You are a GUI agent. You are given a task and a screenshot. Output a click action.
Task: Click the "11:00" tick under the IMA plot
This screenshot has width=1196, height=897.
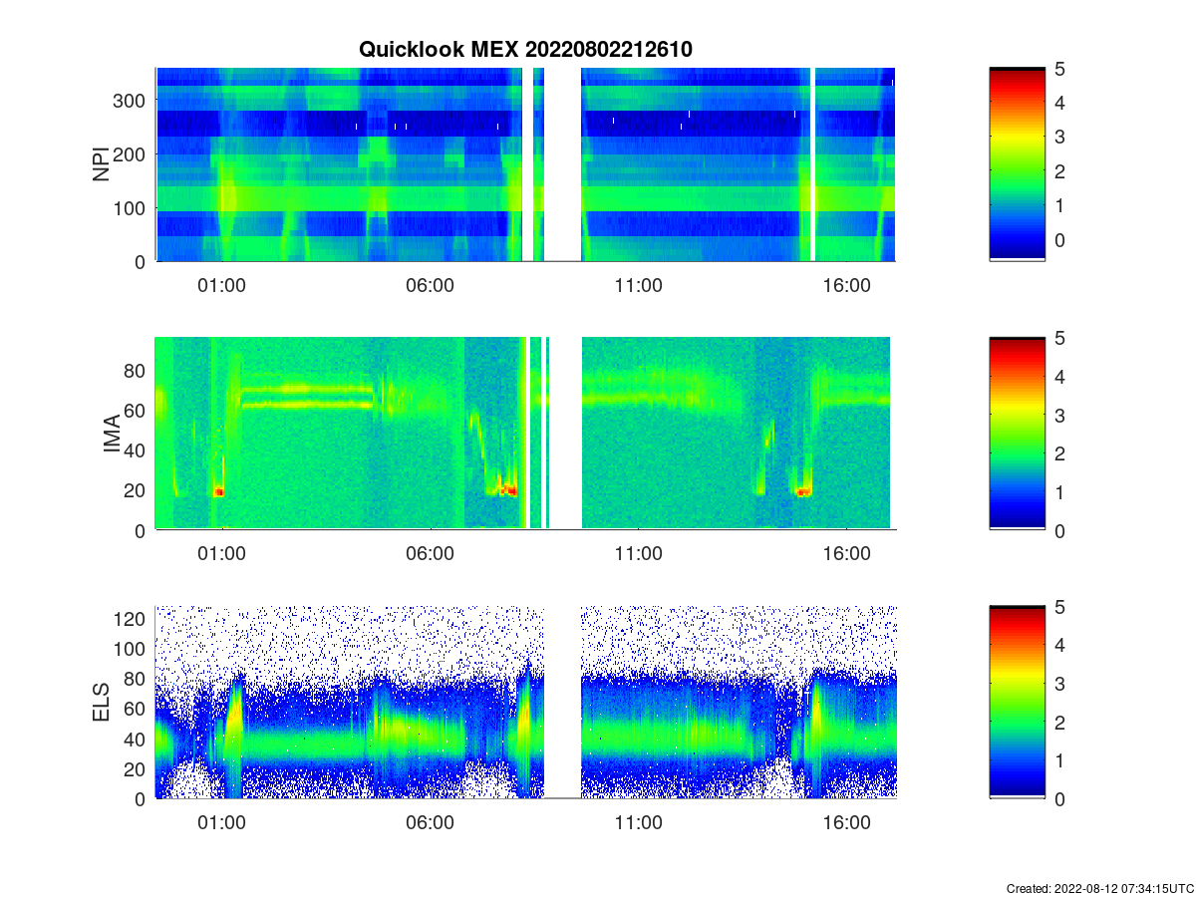click(x=638, y=553)
